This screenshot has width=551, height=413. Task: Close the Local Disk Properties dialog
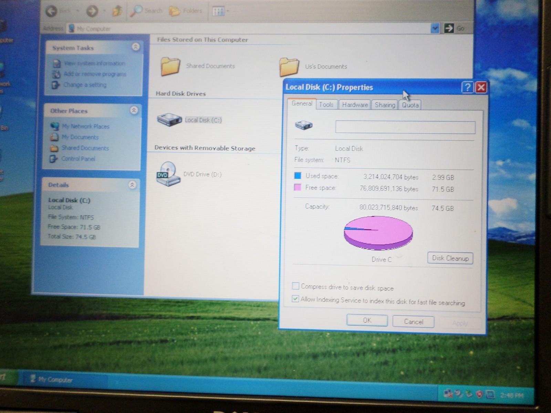point(481,87)
